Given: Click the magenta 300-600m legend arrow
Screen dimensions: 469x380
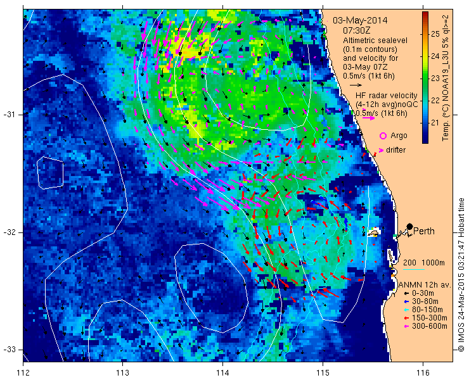Looking at the screenshot, I should 406,326.
